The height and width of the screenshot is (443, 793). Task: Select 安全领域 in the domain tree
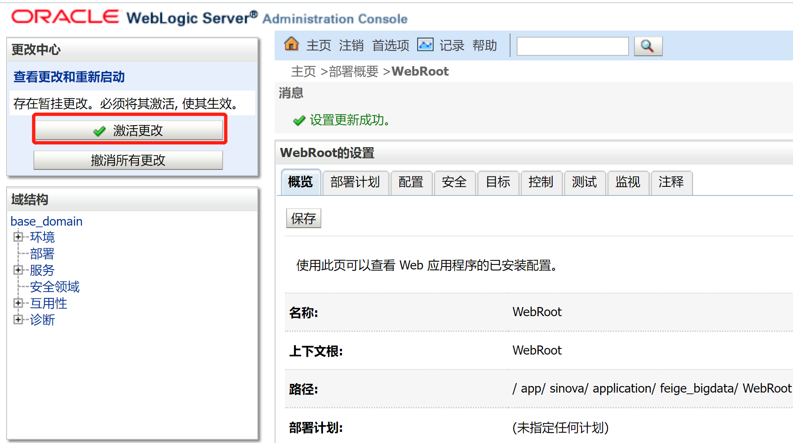coord(55,287)
